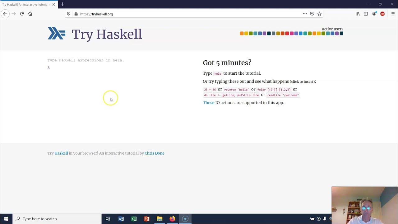The image size is (398, 224).
Task: Click the battery icon in system tray
Action: click(x=312, y=219)
